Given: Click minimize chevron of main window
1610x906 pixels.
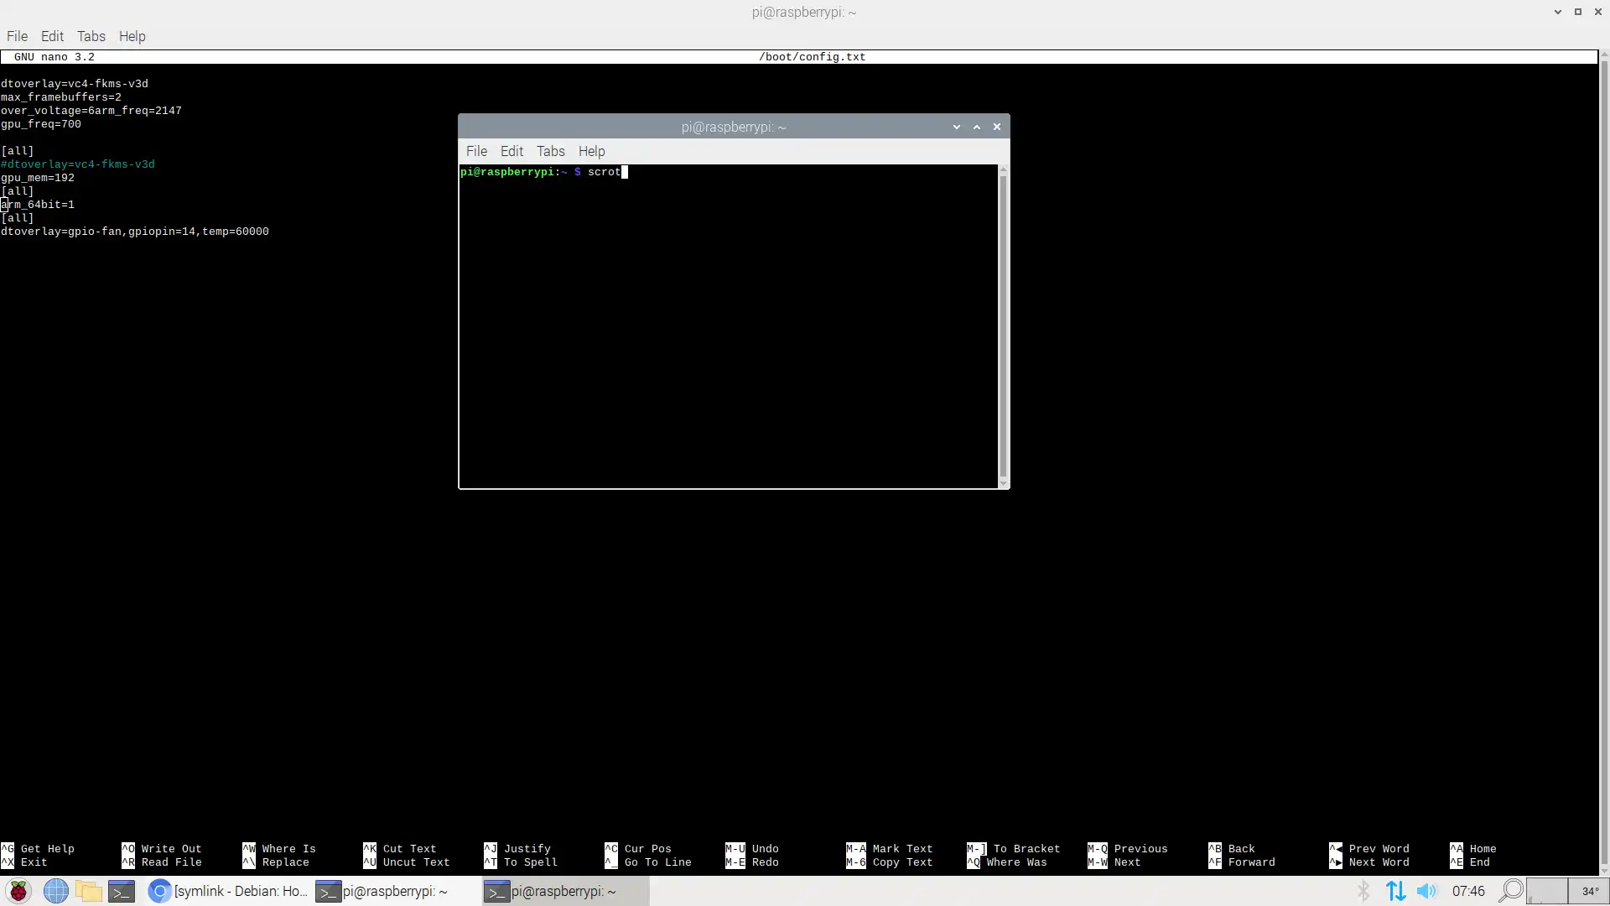Looking at the screenshot, I should point(1558,12).
